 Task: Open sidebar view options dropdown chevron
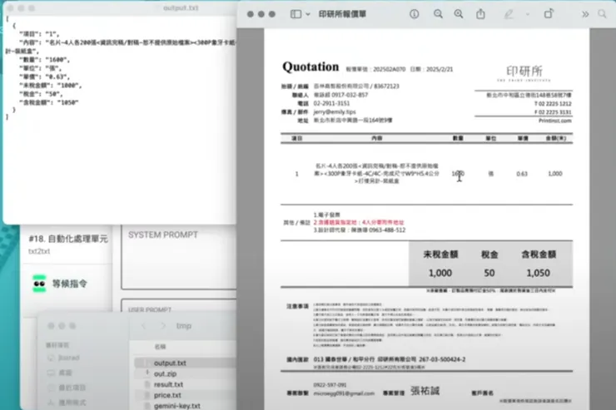(308, 14)
